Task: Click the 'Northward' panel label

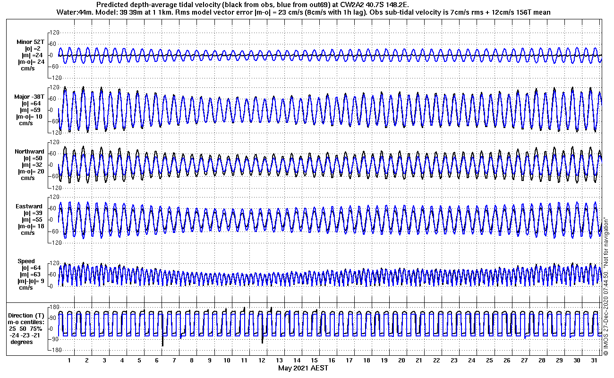Action: coord(29,152)
